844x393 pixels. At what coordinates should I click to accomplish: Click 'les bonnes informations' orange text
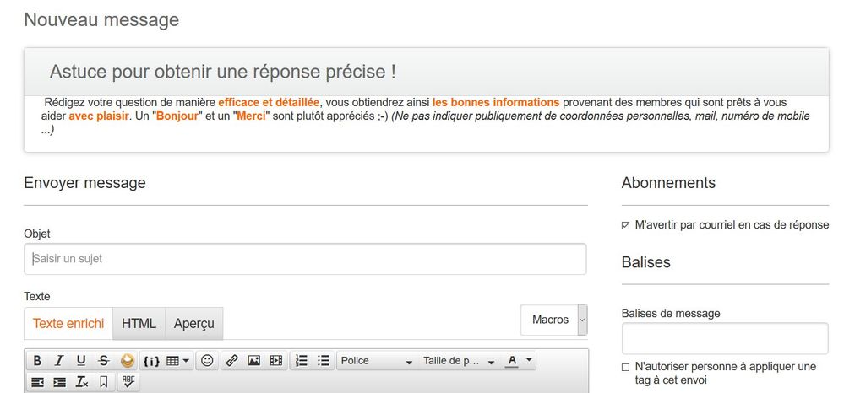click(496, 103)
